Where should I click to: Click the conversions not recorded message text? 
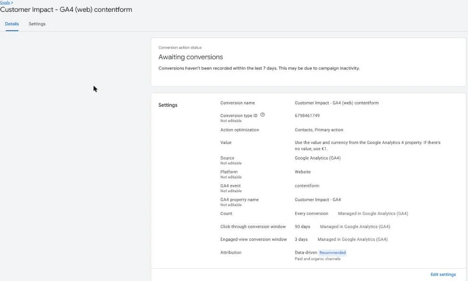(x=259, y=68)
